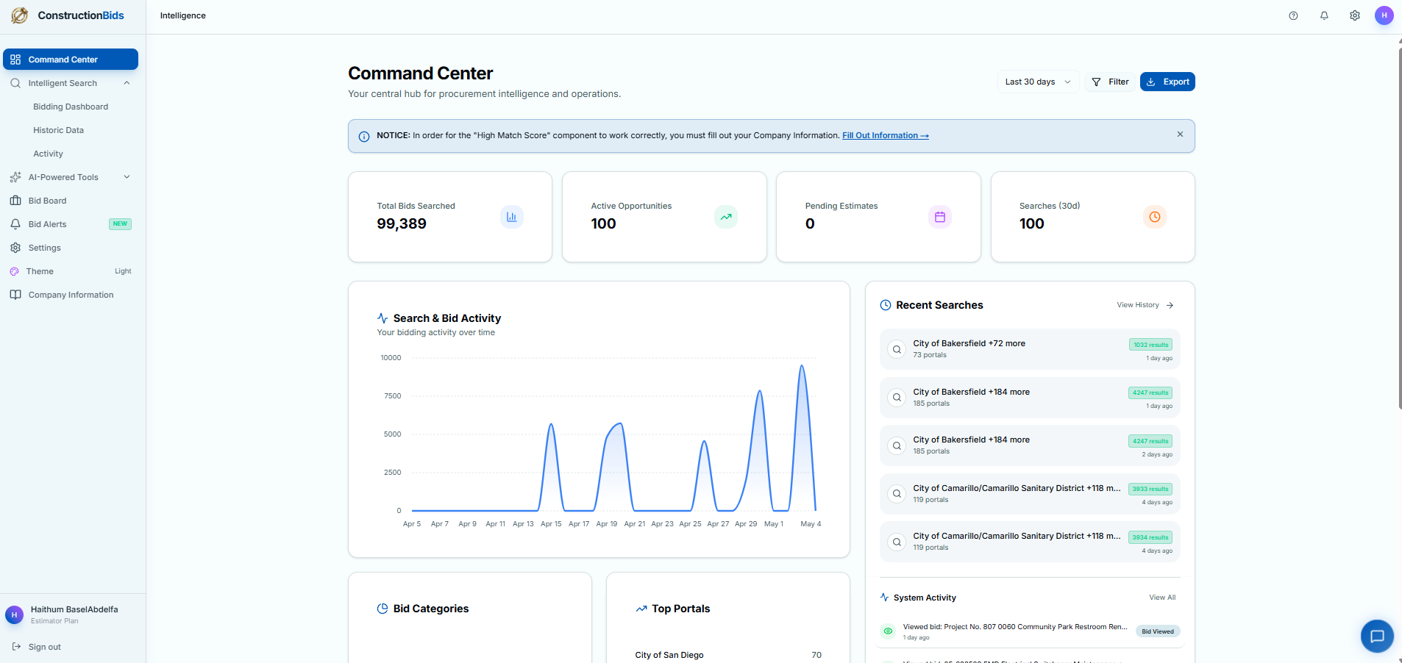
Task: Open View History link
Action: (1145, 305)
